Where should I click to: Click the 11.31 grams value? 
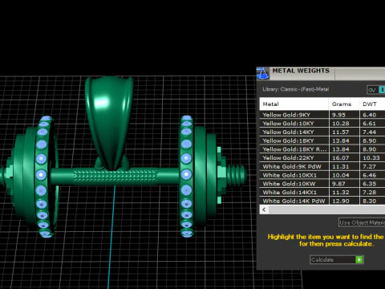pos(341,166)
